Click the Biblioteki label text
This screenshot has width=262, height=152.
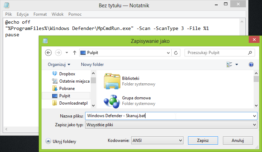click(x=131, y=78)
